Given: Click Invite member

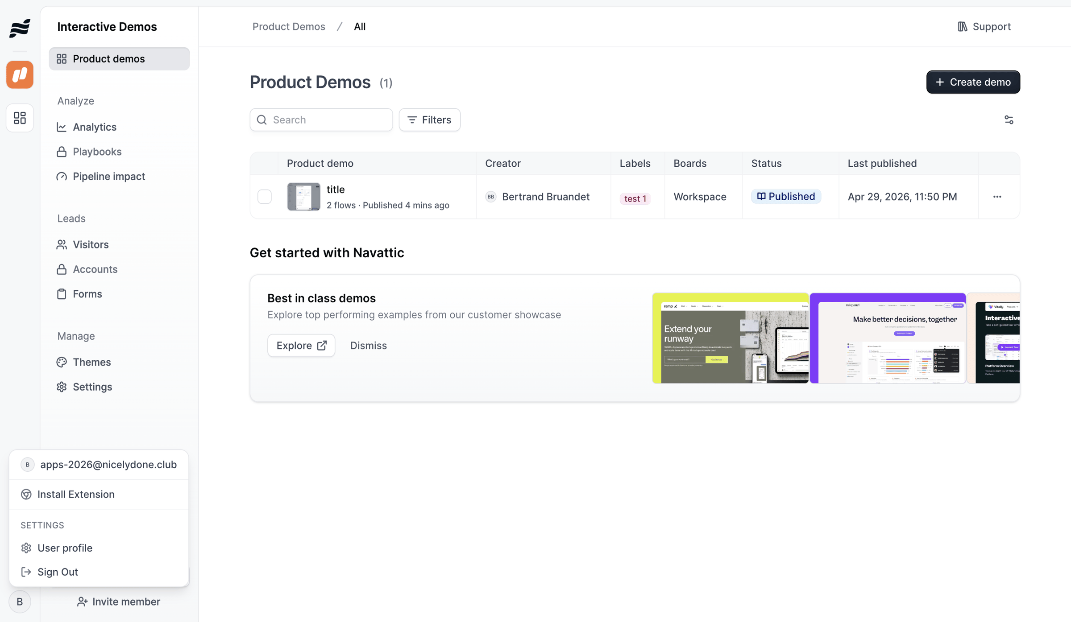Looking at the screenshot, I should pyautogui.click(x=119, y=601).
